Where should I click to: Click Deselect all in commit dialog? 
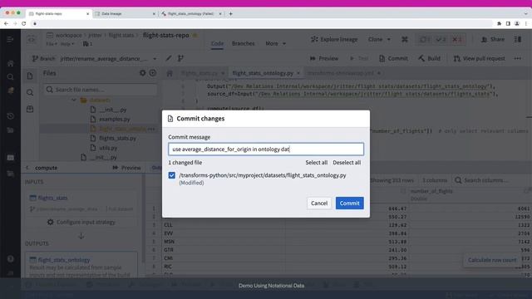(347, 163)
